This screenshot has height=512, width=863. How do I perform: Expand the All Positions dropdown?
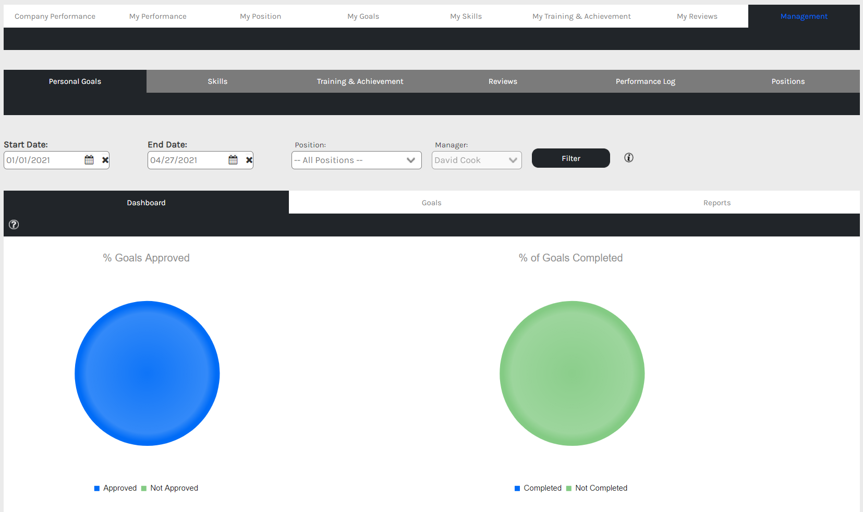pos(356,160)
